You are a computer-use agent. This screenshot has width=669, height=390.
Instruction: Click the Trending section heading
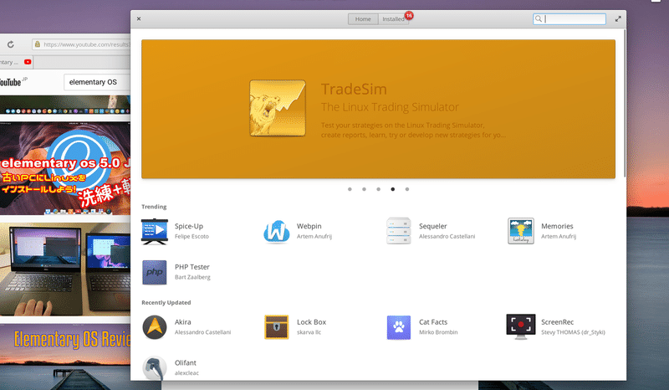click(x=154, y=207)
